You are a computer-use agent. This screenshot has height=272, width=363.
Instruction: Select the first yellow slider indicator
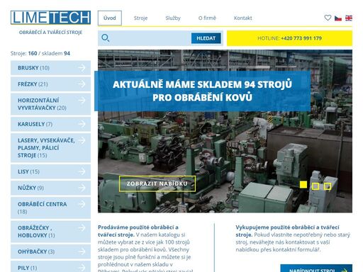click(303, 185)
